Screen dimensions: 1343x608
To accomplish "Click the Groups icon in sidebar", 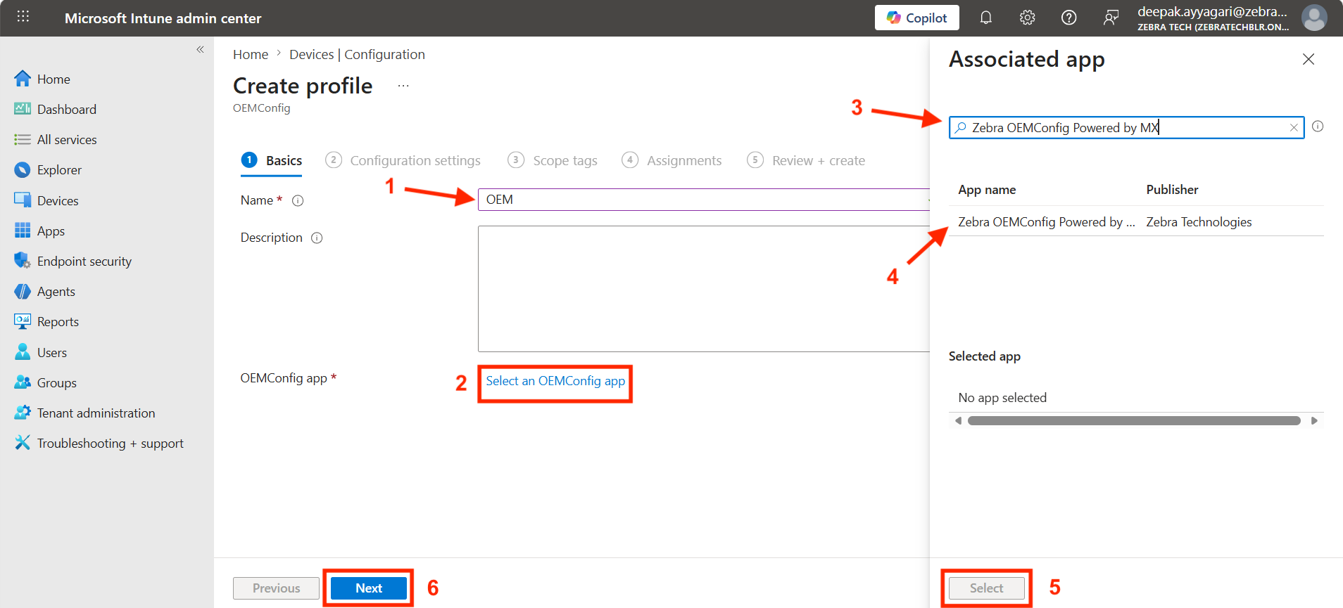I will (23, 382).
